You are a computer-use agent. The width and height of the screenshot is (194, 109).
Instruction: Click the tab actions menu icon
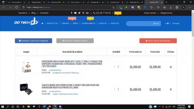click(x=3, y=2)
